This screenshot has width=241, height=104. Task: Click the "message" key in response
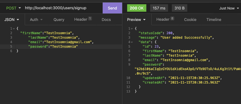point(148,37)
